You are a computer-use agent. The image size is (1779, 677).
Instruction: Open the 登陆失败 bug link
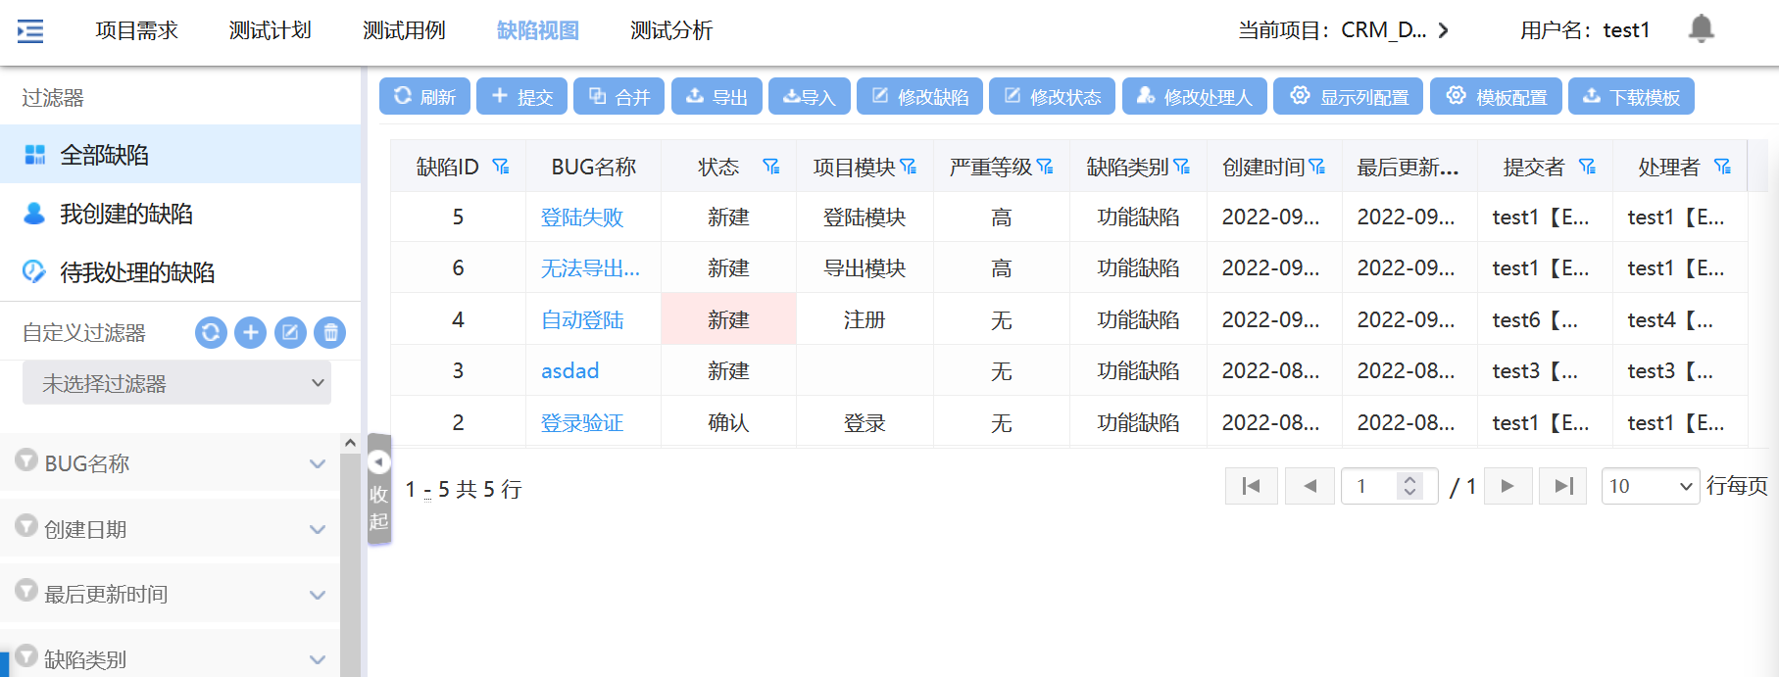point(582,218)
